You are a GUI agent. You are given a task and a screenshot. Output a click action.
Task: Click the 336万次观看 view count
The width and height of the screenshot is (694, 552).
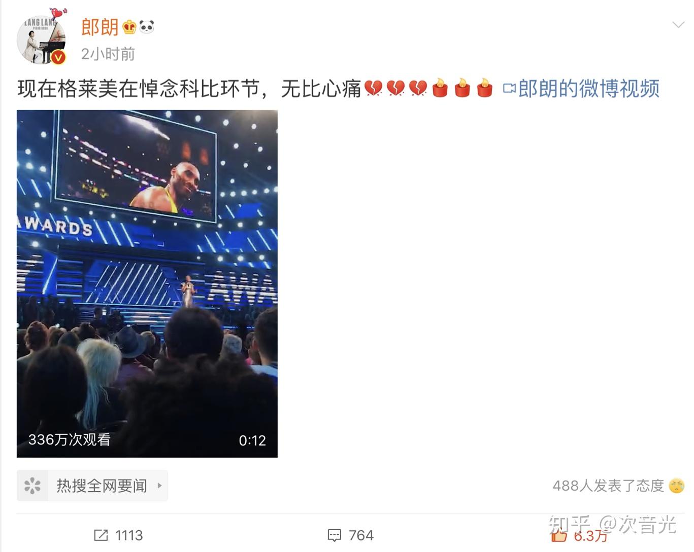point(70,439)
